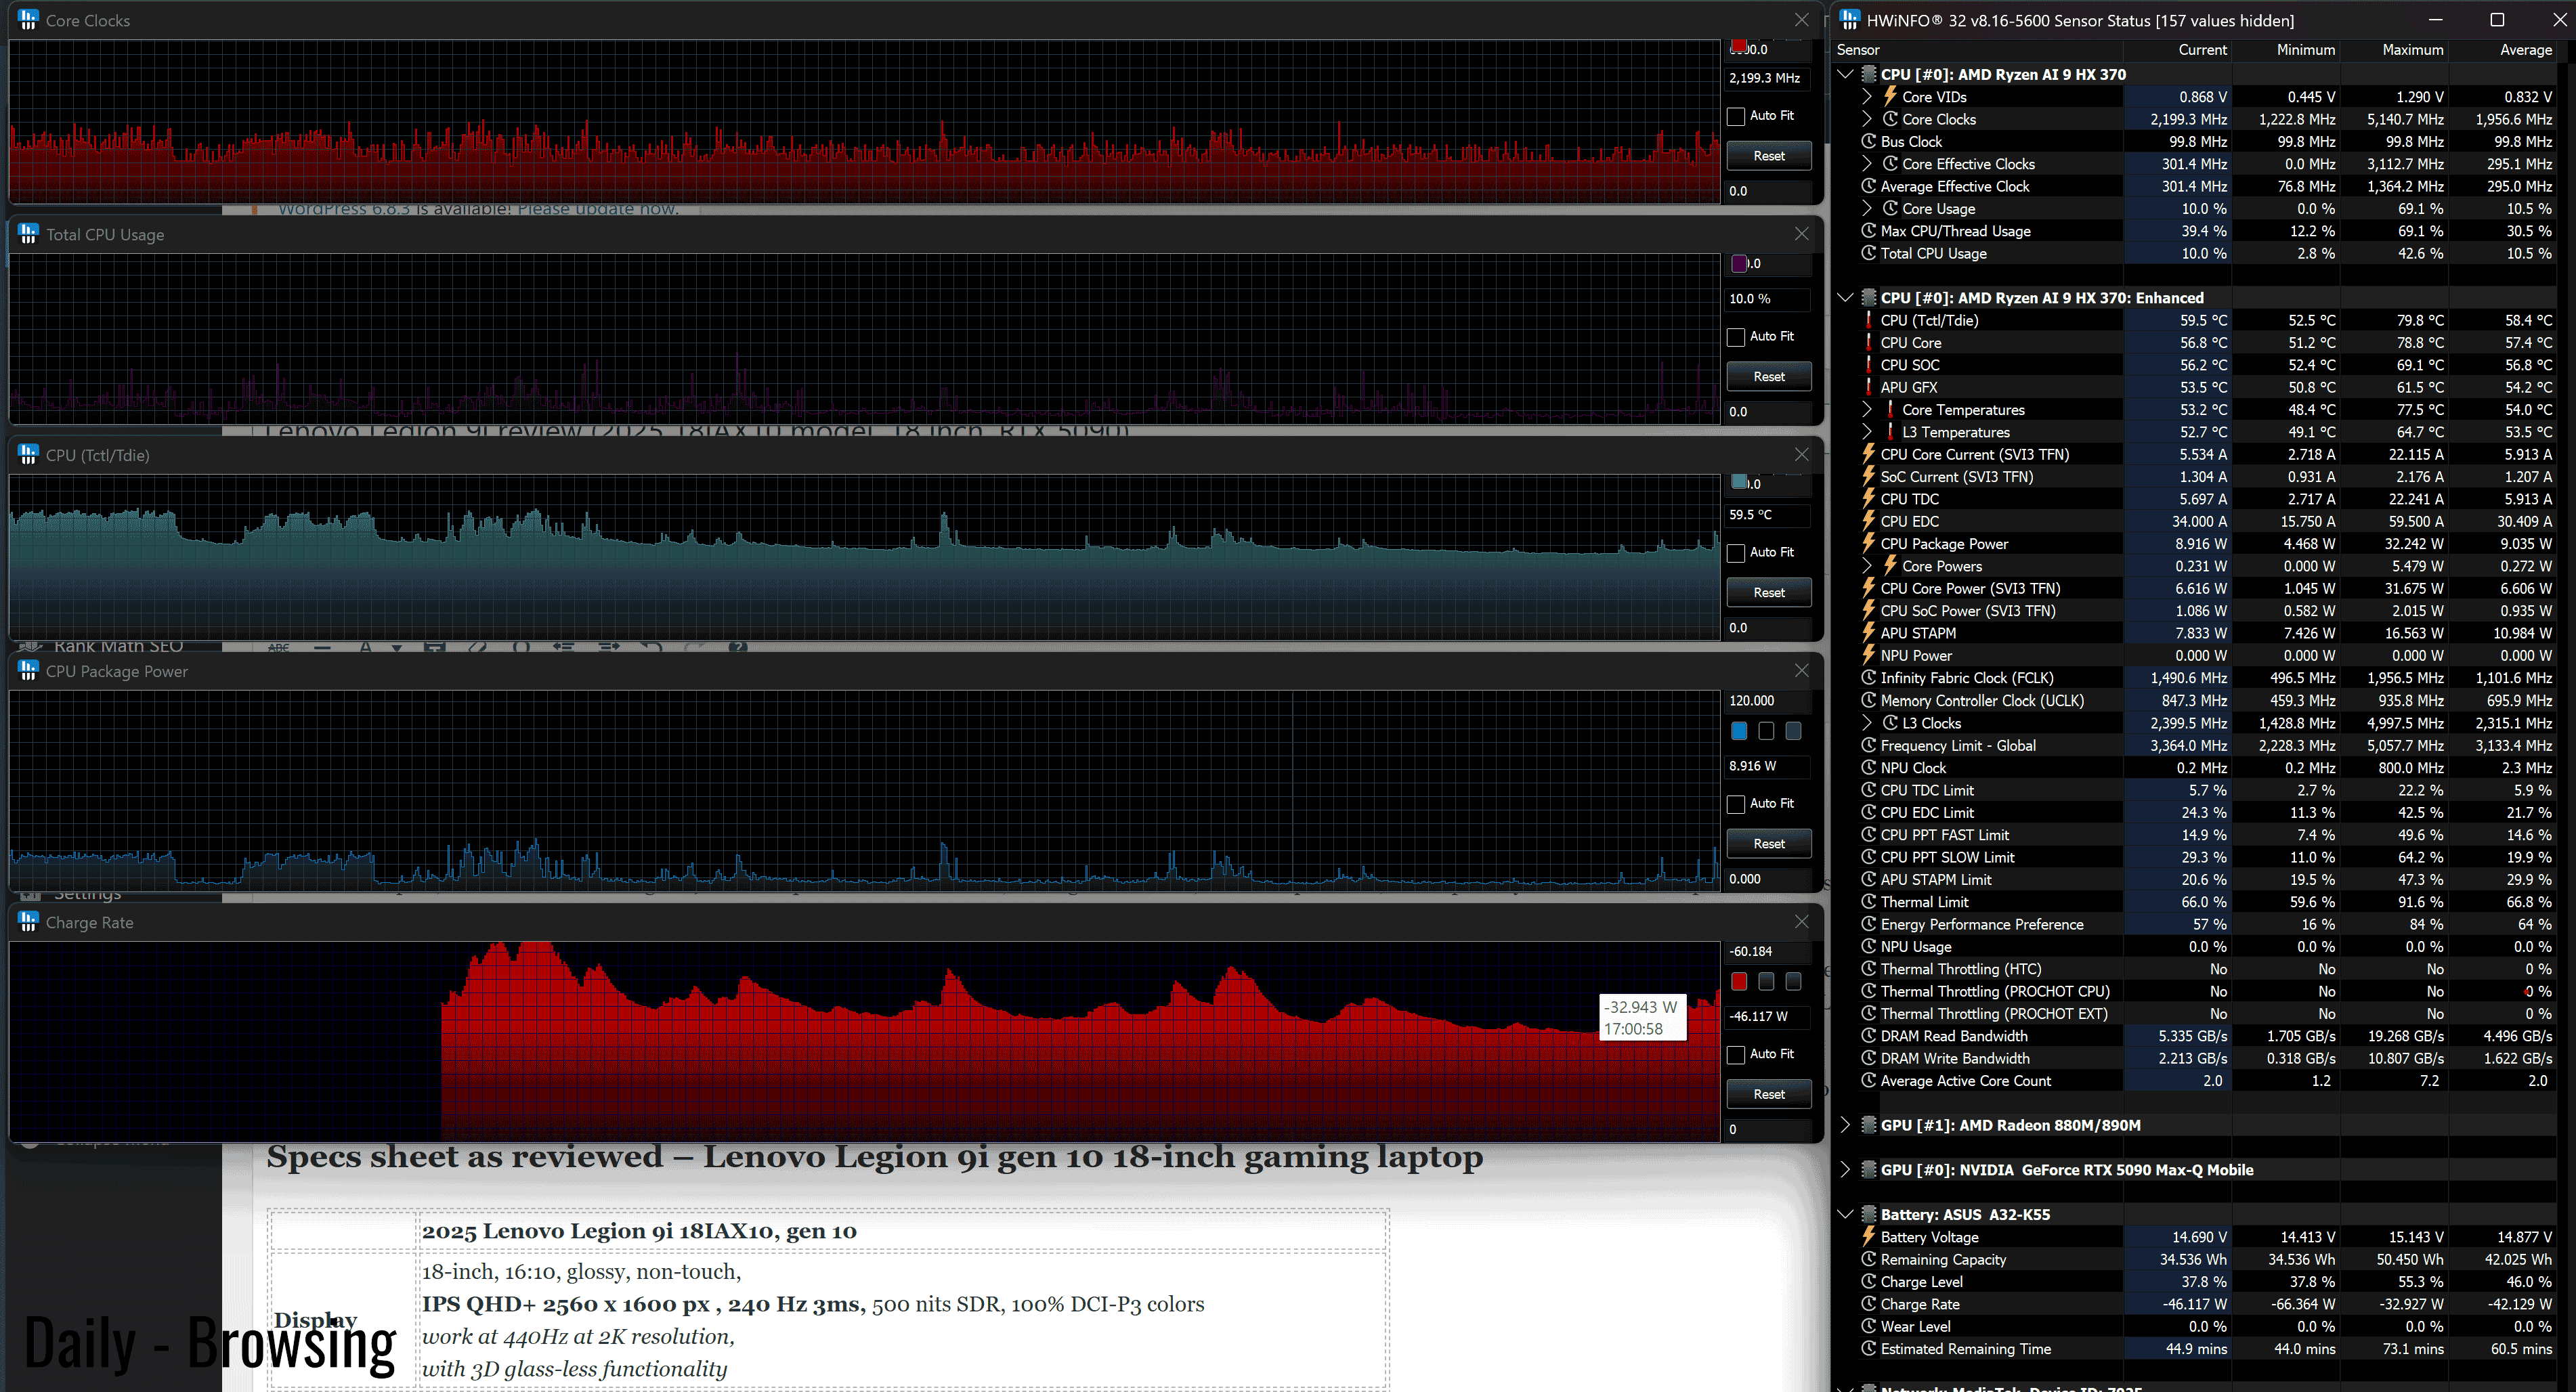The width and height of the screenshot is (2576, 1392).
Task: Click the Core Clocks graph window icon
Action: coord(28,20)
